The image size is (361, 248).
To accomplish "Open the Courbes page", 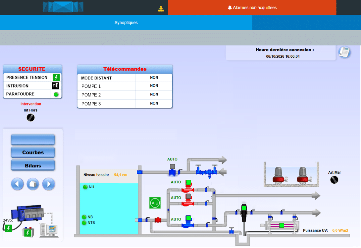I will tap(33, 153).
